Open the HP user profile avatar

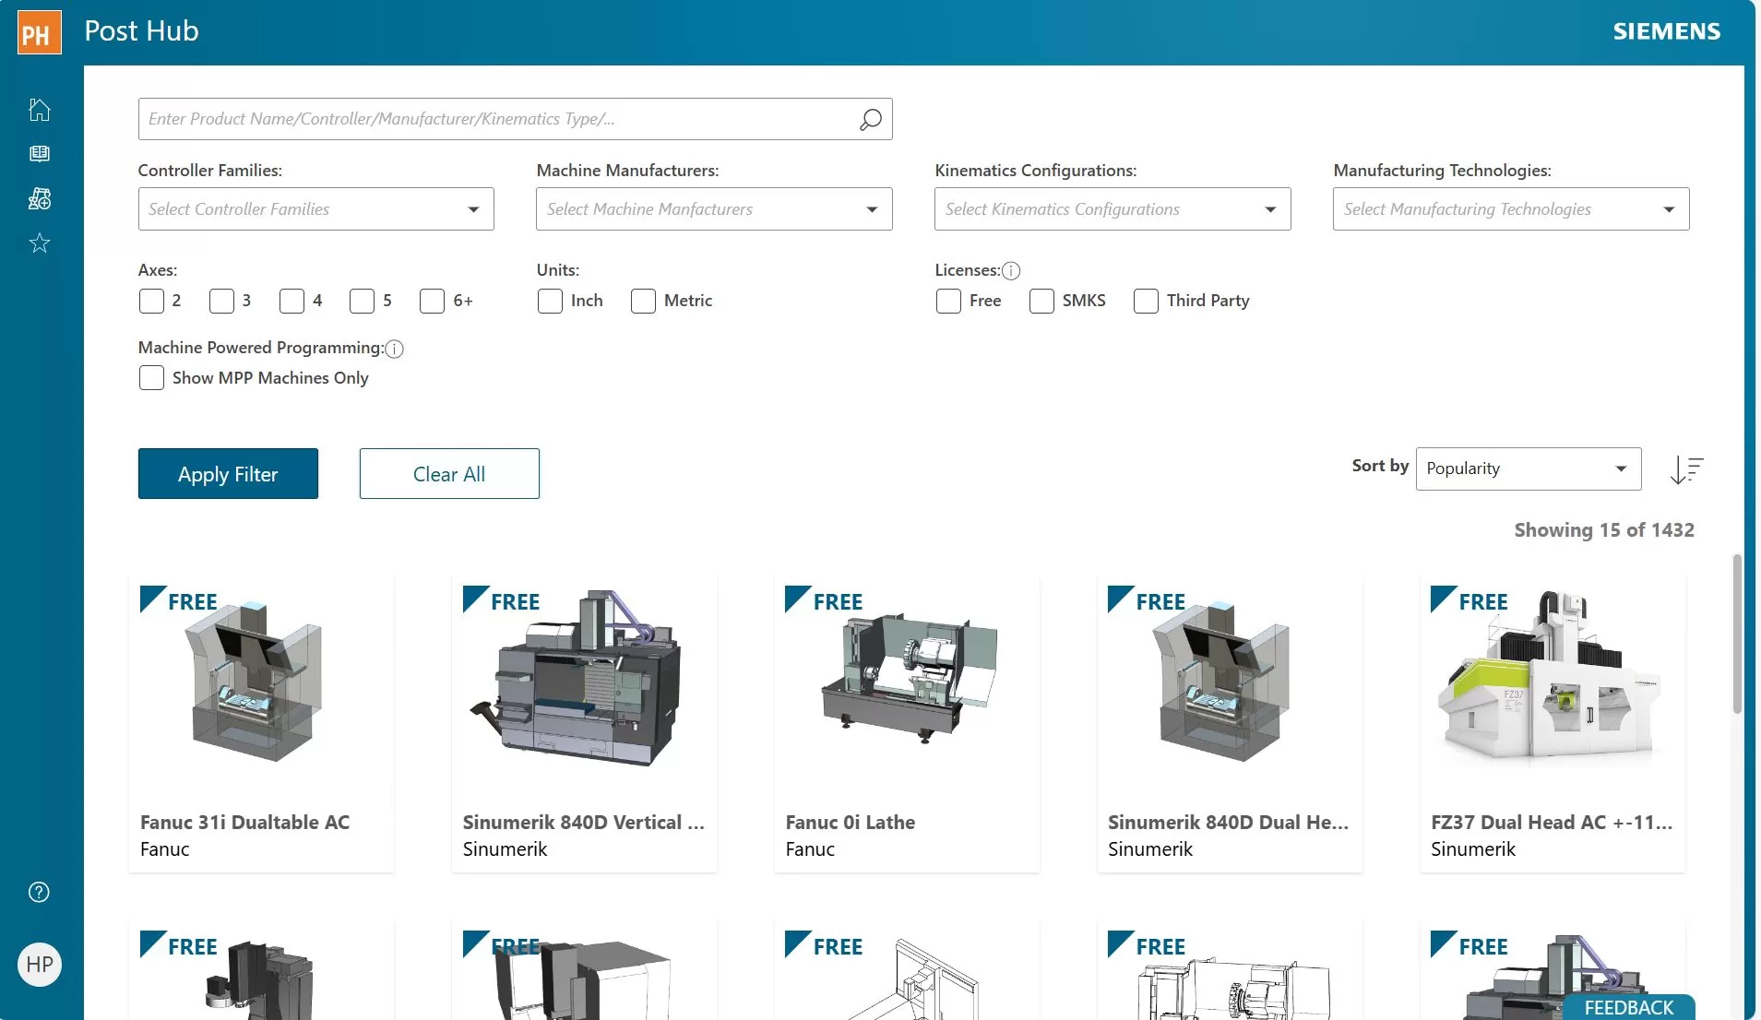(x=40, y=965)
